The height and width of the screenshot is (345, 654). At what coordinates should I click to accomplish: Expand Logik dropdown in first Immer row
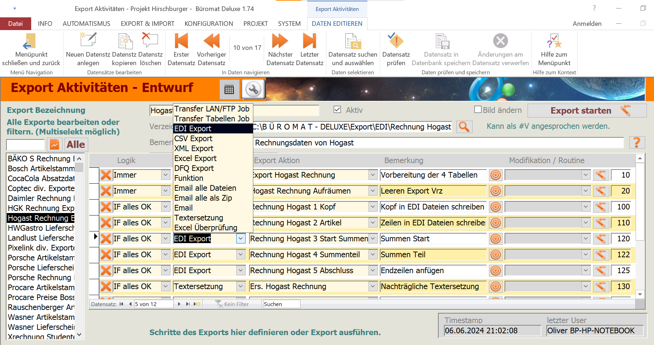(165, 175)
